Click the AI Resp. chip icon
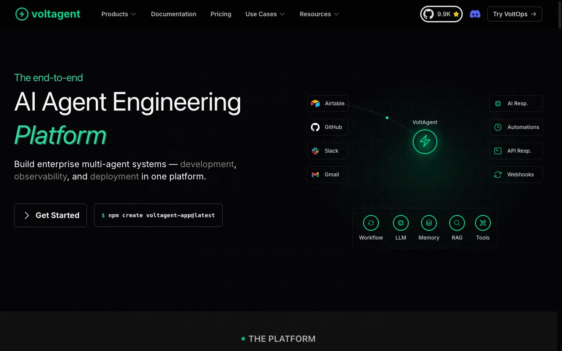 click(498, 104)
